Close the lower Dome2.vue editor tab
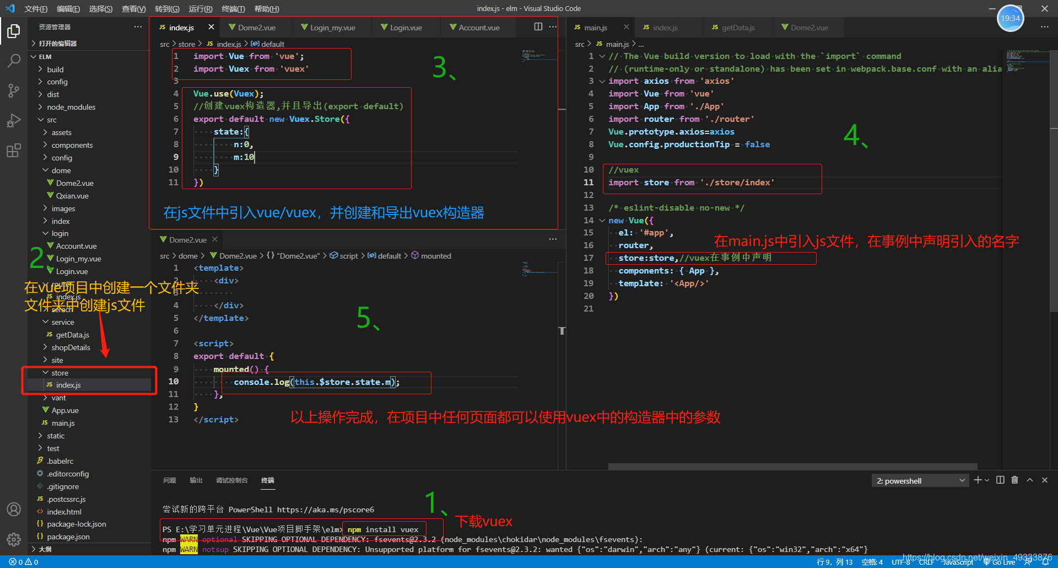 215,239
